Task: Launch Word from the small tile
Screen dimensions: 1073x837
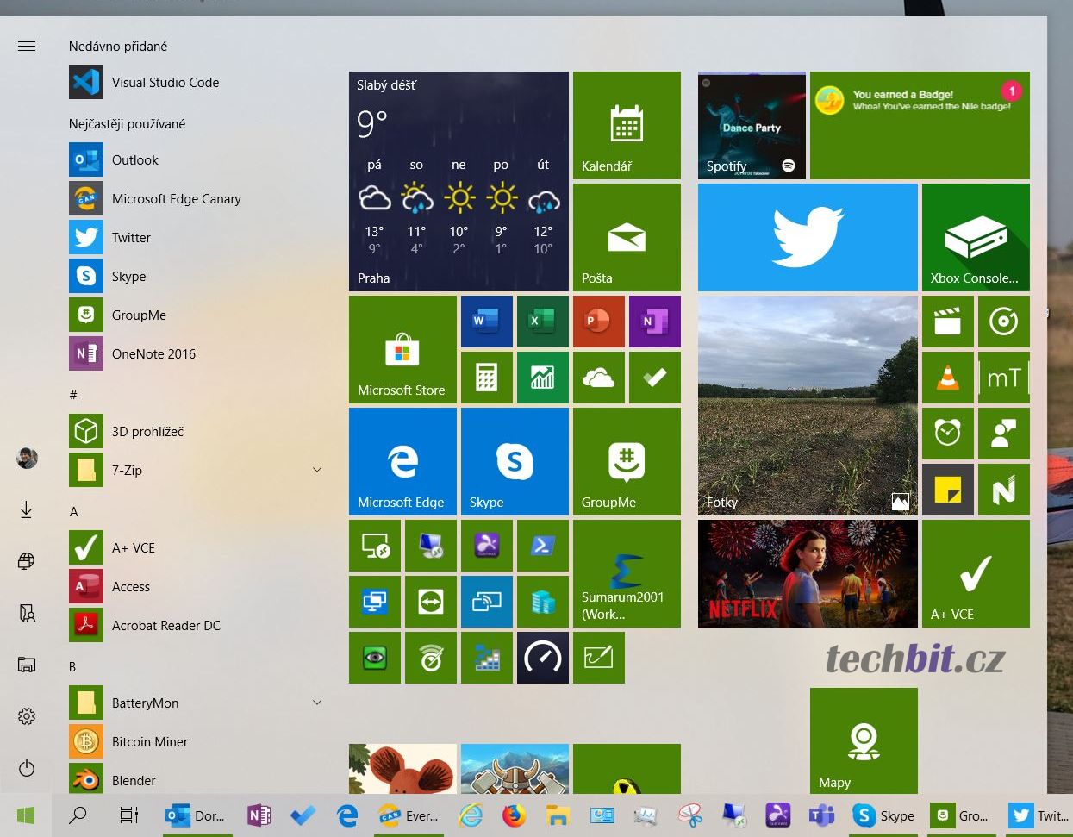Action: click(x=487, y=322)
